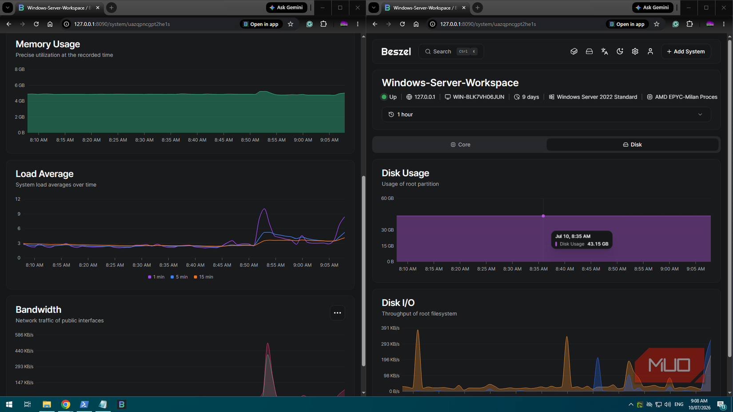Bookmark page with star in left window
Image resolution: width=733 pixels, height=412 pixels.
point(291,24)
